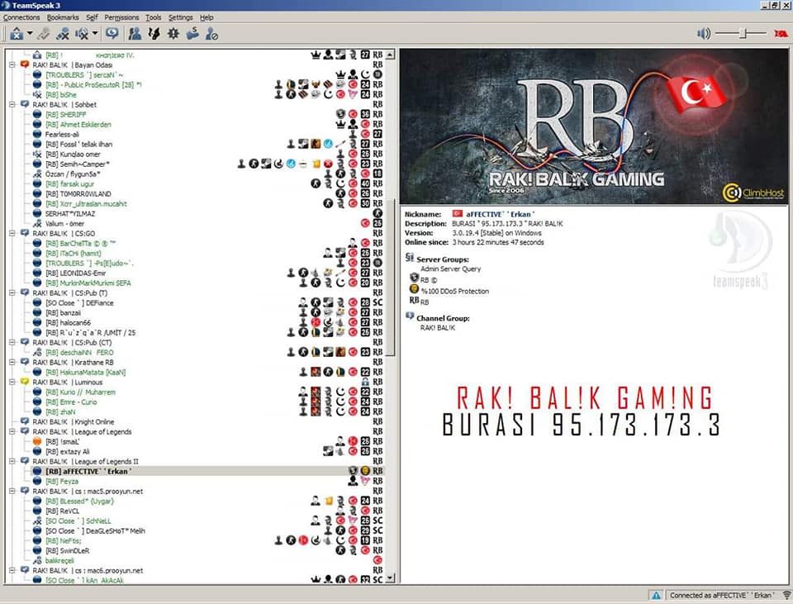The width and height of the screenshot is (793, 604).
Task: Open the Permissions menu
Action: [x=121, y=17]
